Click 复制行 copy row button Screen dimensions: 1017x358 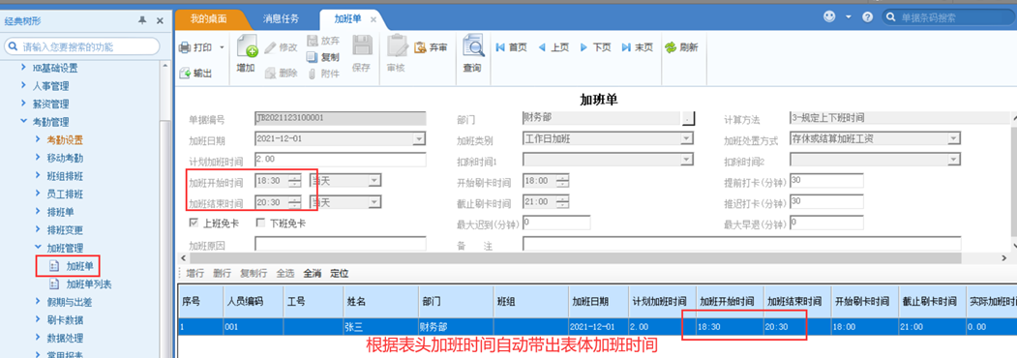pos(254,273)
